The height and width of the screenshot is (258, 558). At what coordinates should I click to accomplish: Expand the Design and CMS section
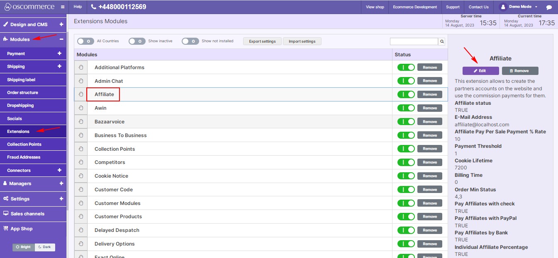click(61, 24)
